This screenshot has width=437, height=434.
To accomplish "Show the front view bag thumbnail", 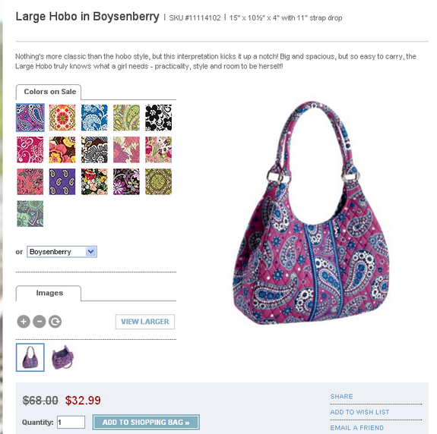I will pyautogui.click(x=30, y=357).
